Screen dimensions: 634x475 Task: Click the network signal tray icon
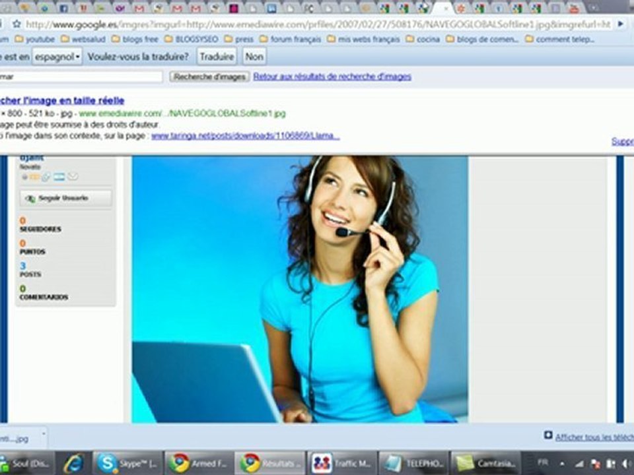[x=579, y=464]
